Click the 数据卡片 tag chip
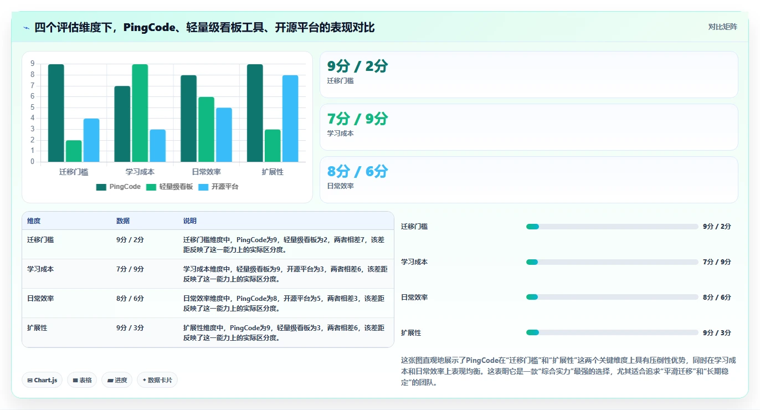The image size is (760, 410). pos(157,380)
